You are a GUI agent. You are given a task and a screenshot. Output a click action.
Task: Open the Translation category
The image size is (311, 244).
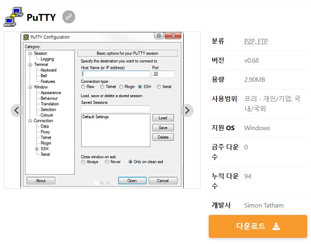[50, 104]
